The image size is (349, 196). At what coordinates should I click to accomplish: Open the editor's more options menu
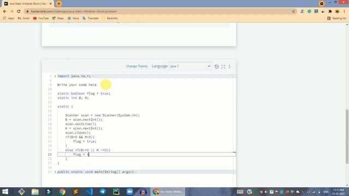[x=230, y=66]
